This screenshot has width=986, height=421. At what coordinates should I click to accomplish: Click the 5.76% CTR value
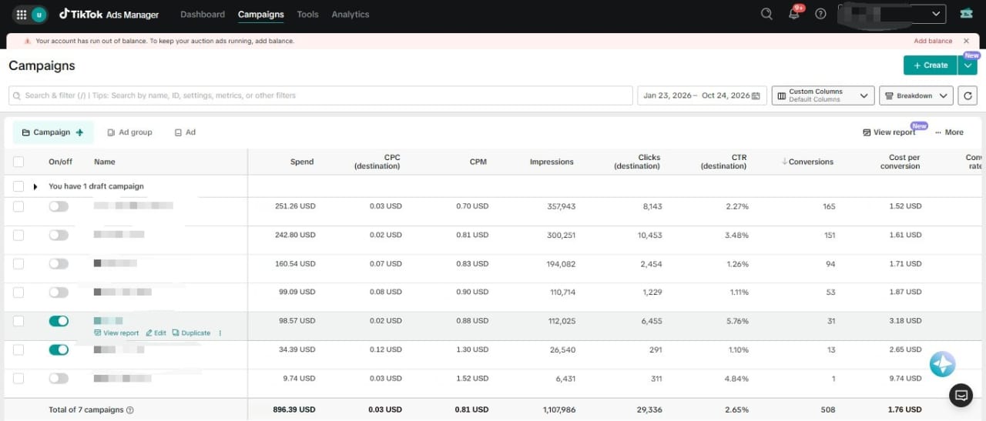pos(736,320)
